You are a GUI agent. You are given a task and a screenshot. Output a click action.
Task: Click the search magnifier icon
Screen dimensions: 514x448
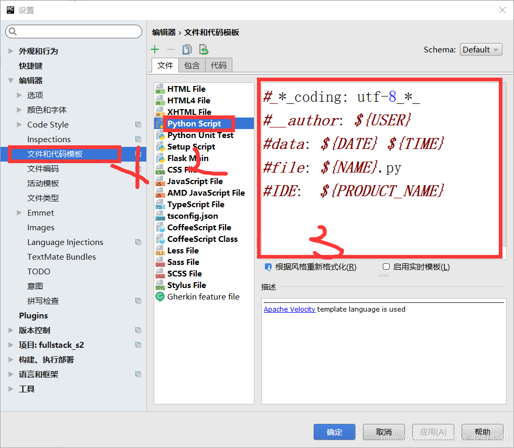13,31
